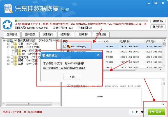Minimize the application window
Screen dimensions: 168x117
(x=149, y=3)
